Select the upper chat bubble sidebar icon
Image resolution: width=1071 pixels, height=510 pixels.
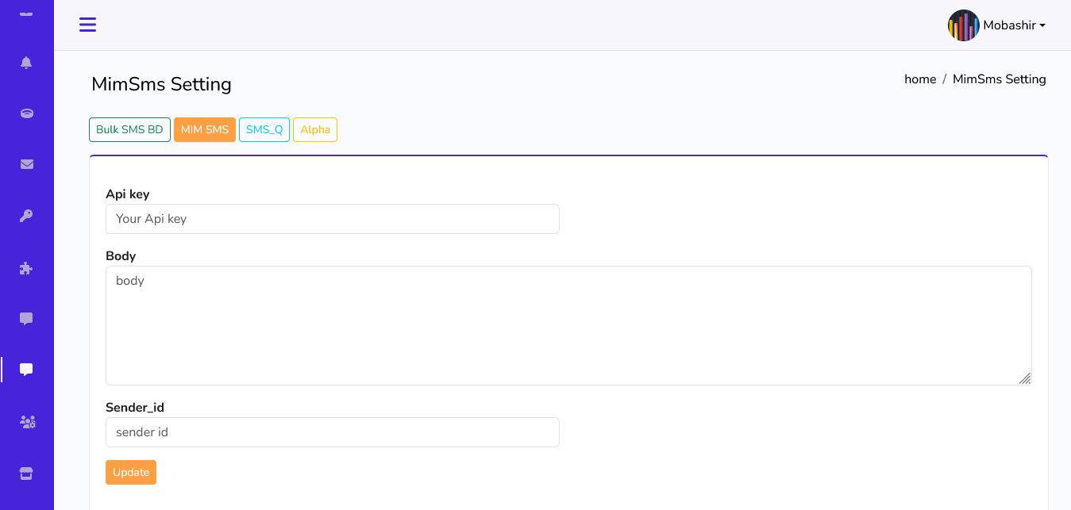click(26, 319)
